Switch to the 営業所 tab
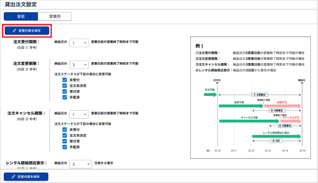Viewport: 318px width, 183px height. 55,16
